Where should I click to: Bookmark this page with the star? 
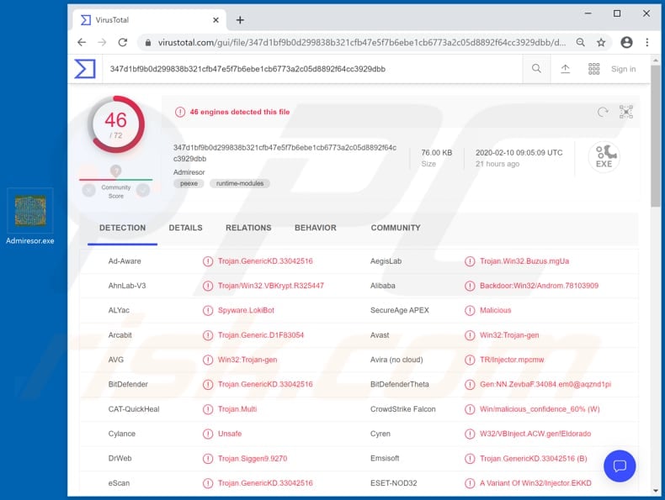click(x=601, y=42)
